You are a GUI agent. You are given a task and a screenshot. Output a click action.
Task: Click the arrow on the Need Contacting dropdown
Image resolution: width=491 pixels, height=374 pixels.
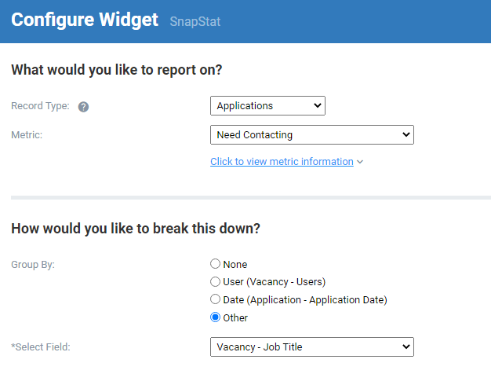(406, 134)
